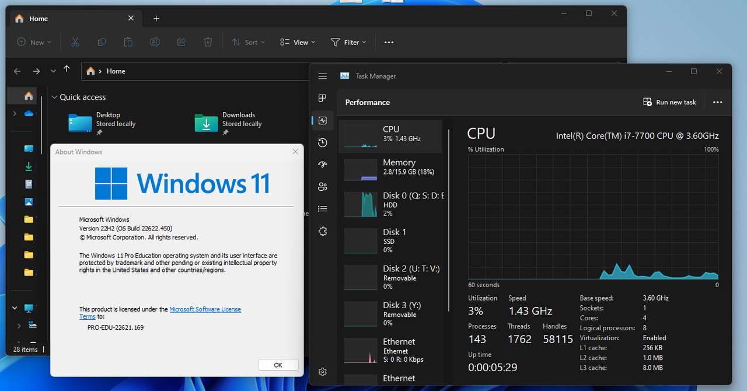Select the Performance page icon in sidebar

(323, 120)
